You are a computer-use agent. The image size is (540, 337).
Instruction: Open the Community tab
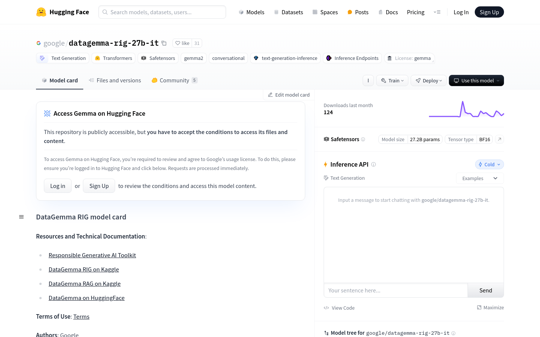pos(174,81)
